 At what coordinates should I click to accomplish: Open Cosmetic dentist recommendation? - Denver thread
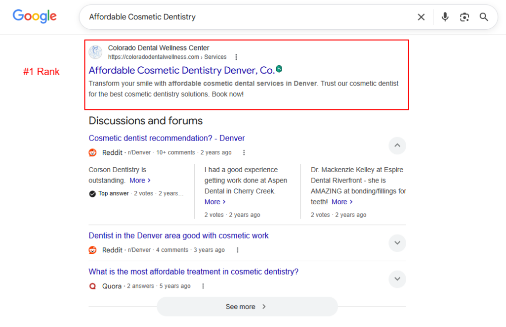[167, 138]
